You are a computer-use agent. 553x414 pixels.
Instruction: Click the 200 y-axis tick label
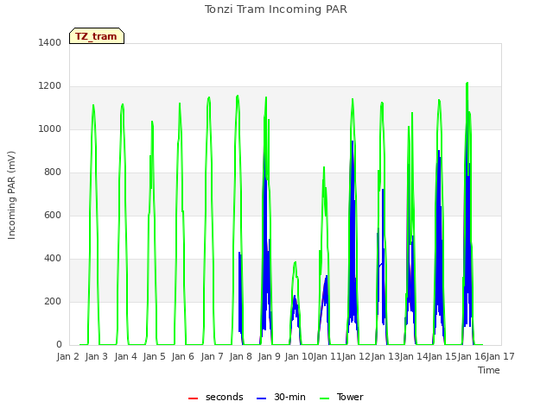(53, 301)
